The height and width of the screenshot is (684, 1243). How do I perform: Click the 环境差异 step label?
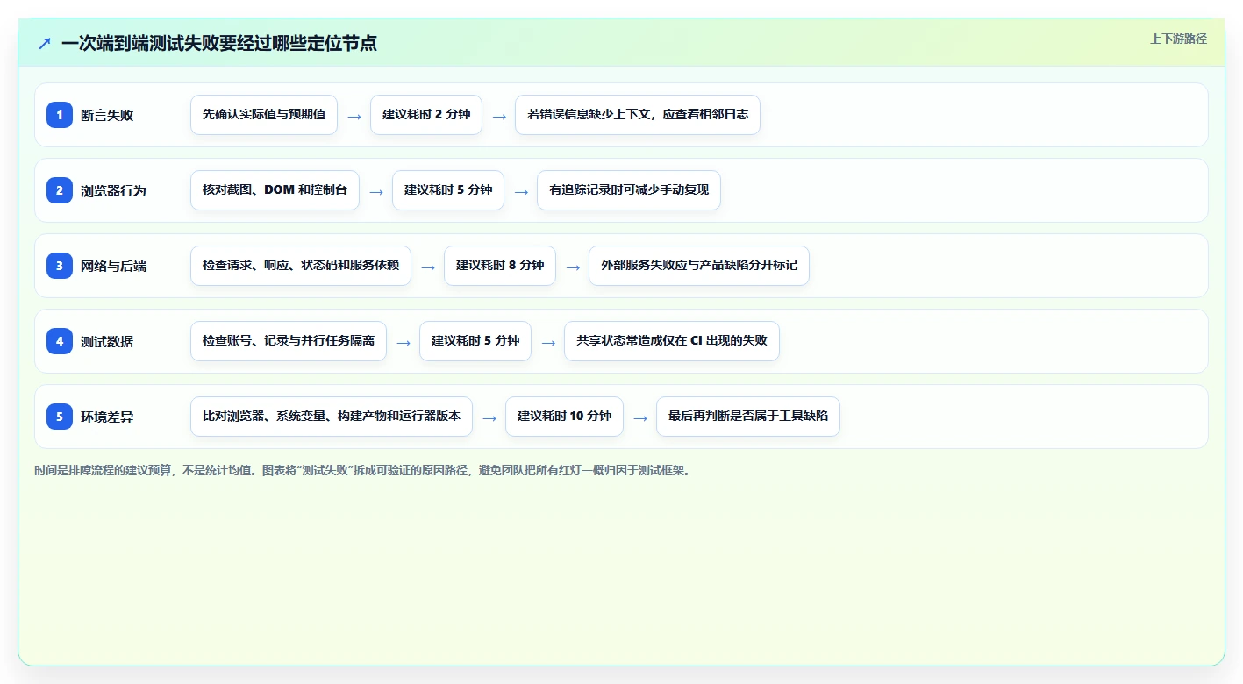point(107,417)
